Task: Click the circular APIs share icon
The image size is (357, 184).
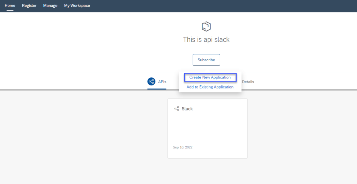Action: click(x=151, y=82)
